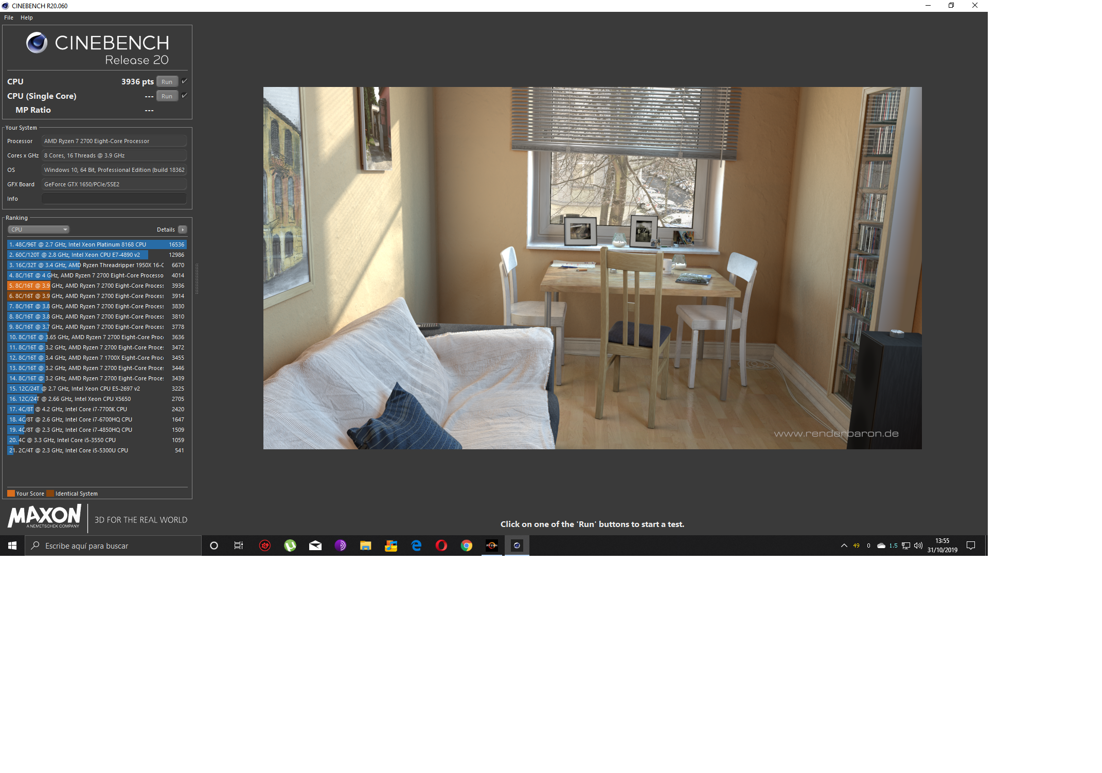Run the CPU multi-core benchmark
1102x773 pixels.
(x=167, y=82)
